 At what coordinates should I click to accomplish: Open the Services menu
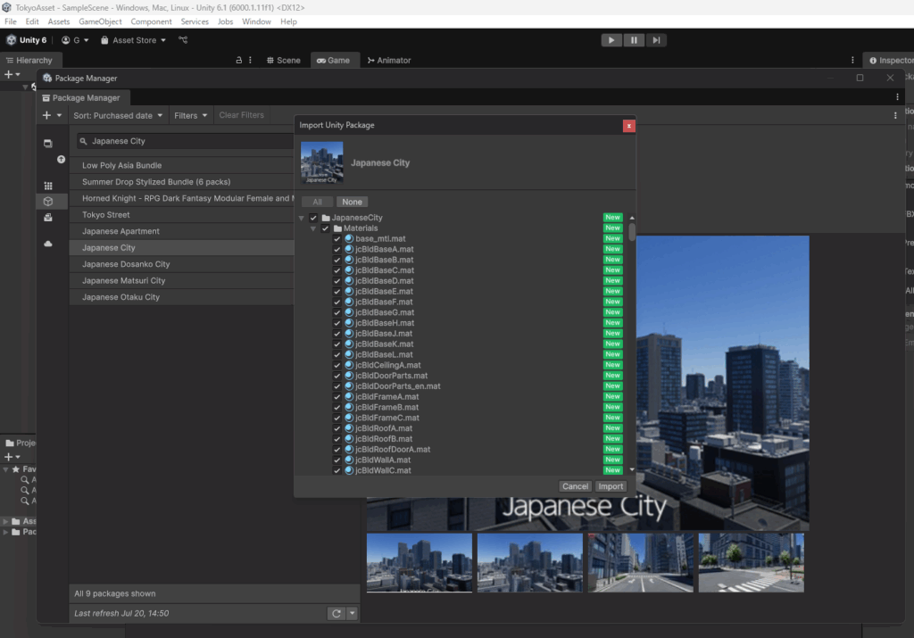[195, 21]
